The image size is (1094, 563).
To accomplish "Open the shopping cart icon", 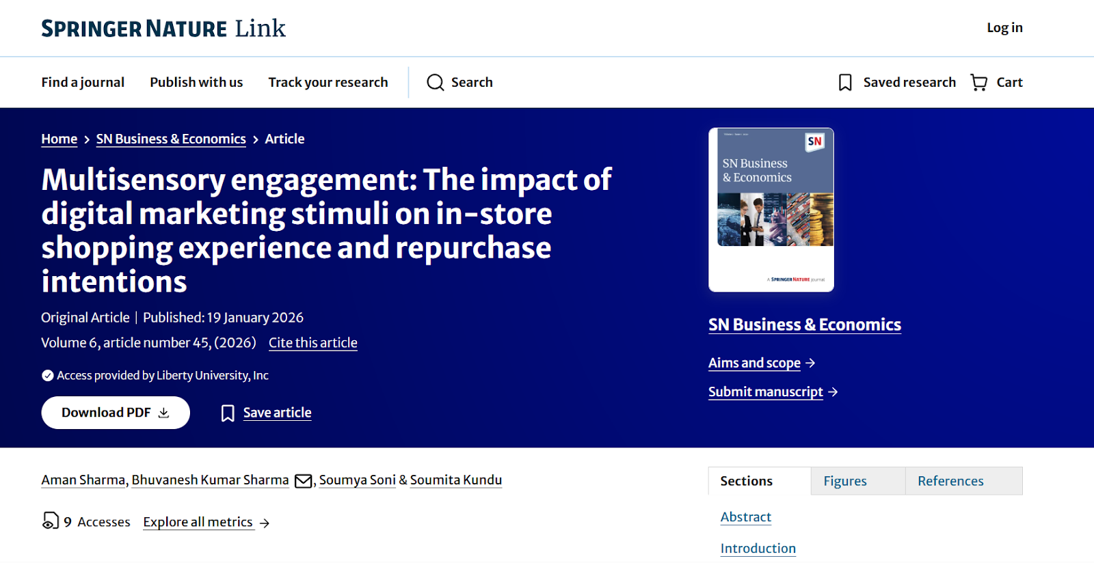I will pyautogui.click(x=979, y=83).
